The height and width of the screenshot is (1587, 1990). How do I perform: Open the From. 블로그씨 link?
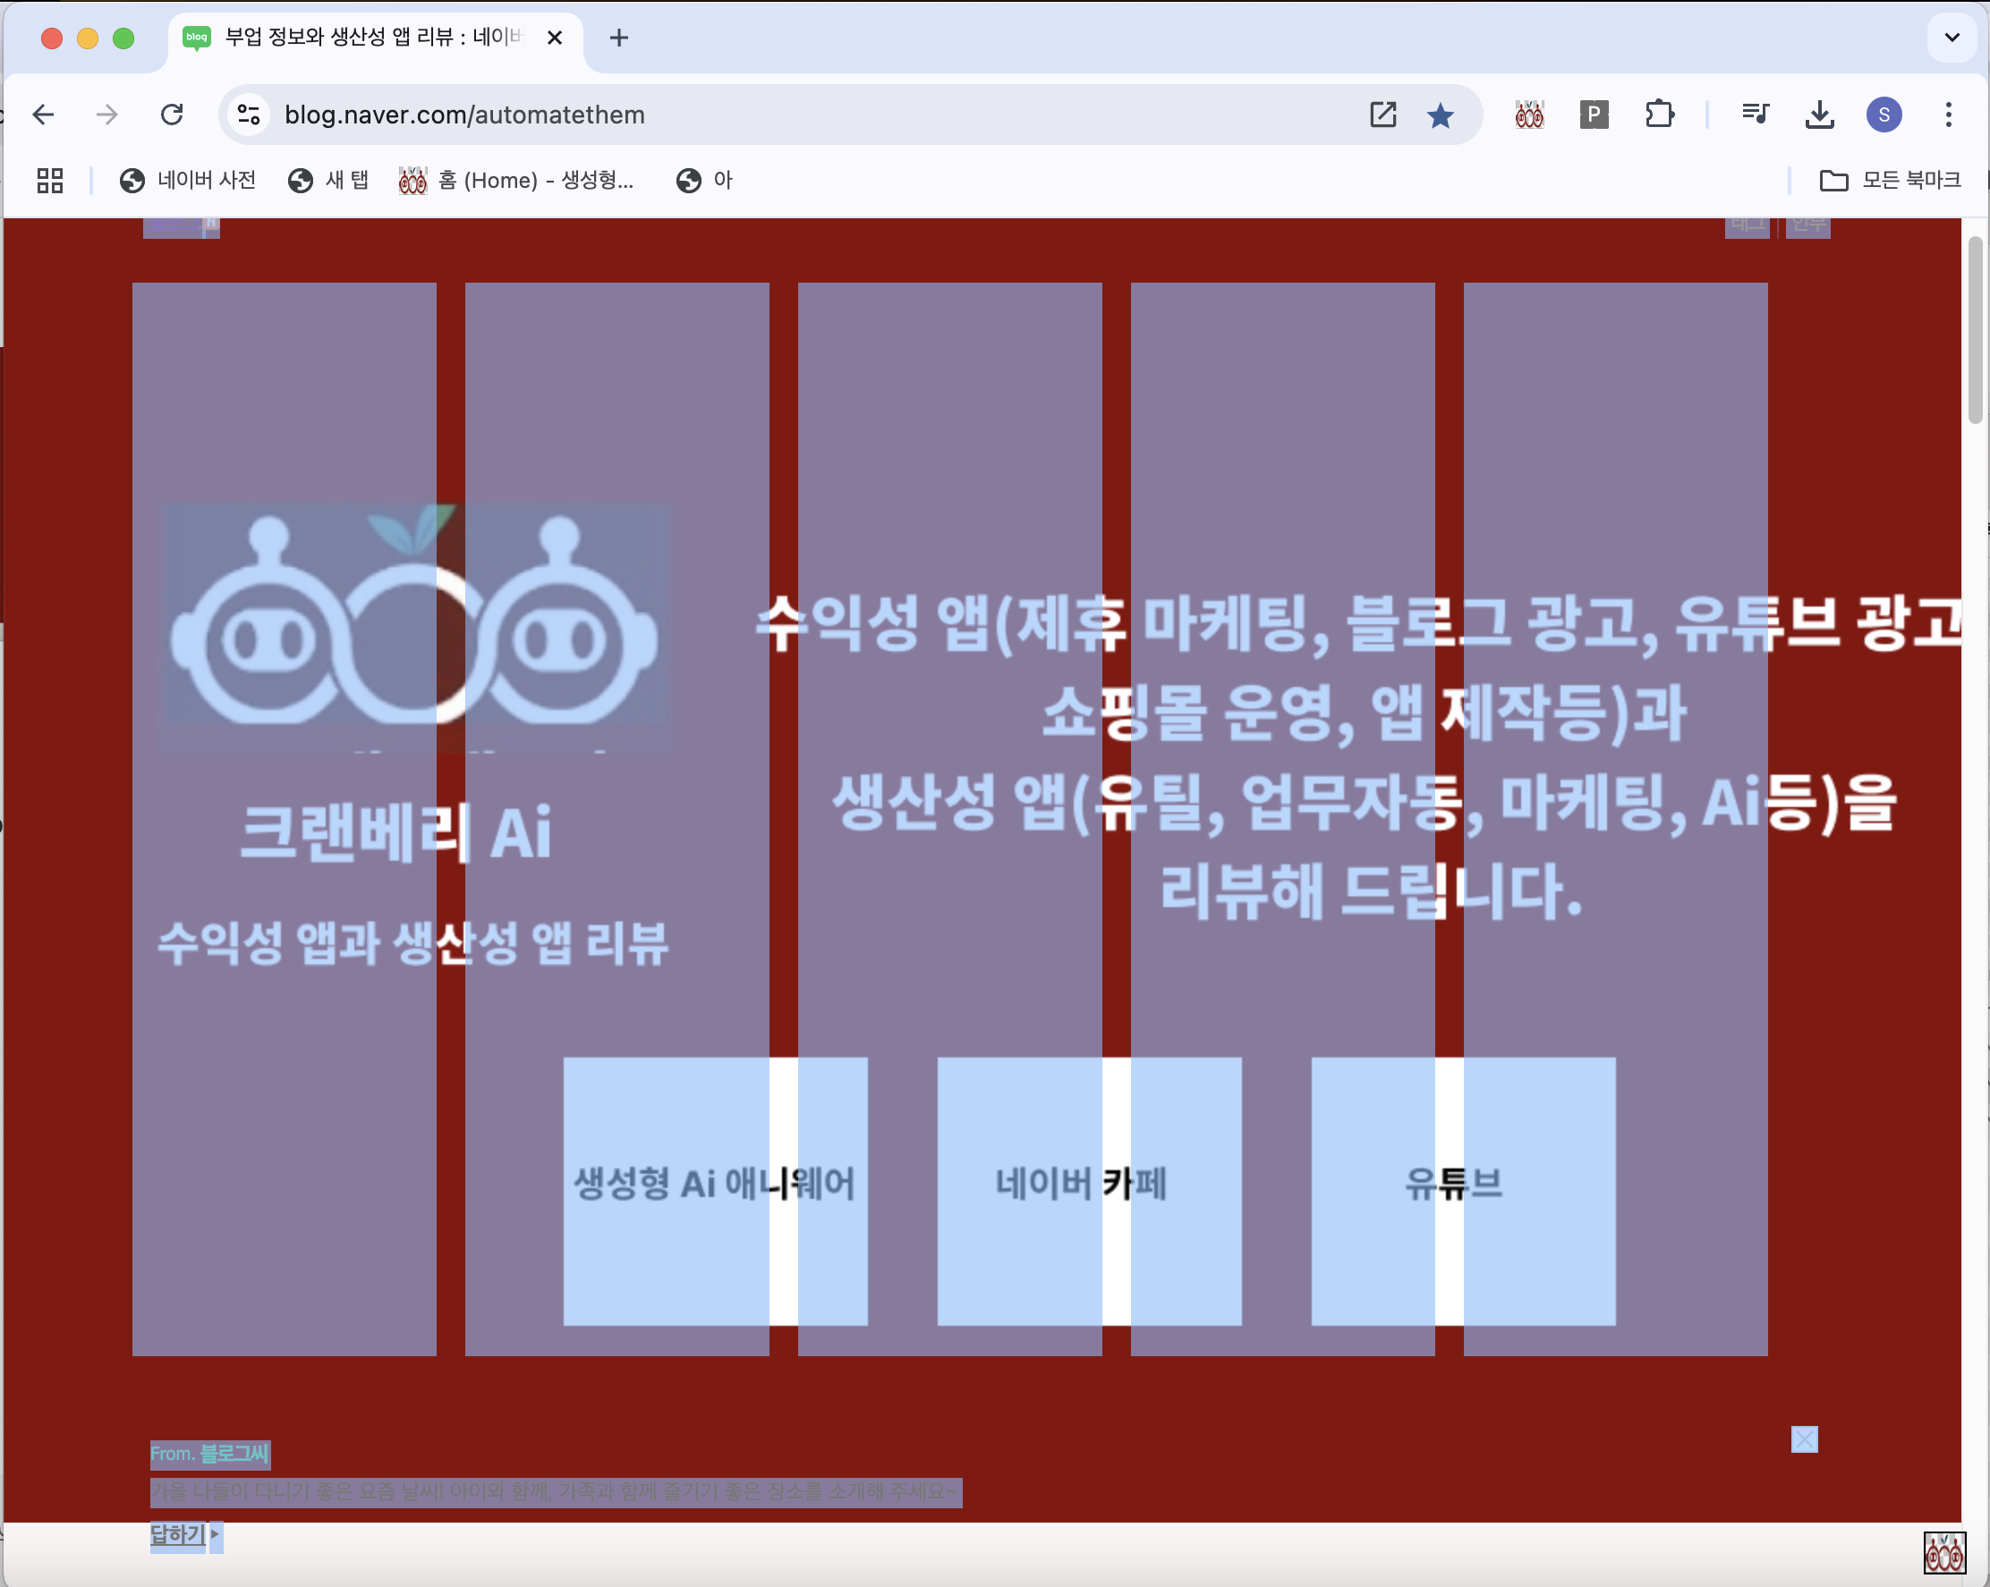click(209, 1453)
